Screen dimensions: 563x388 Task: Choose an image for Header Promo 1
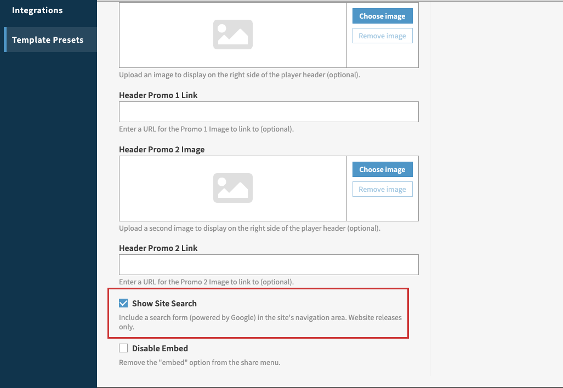coord(382,16)
